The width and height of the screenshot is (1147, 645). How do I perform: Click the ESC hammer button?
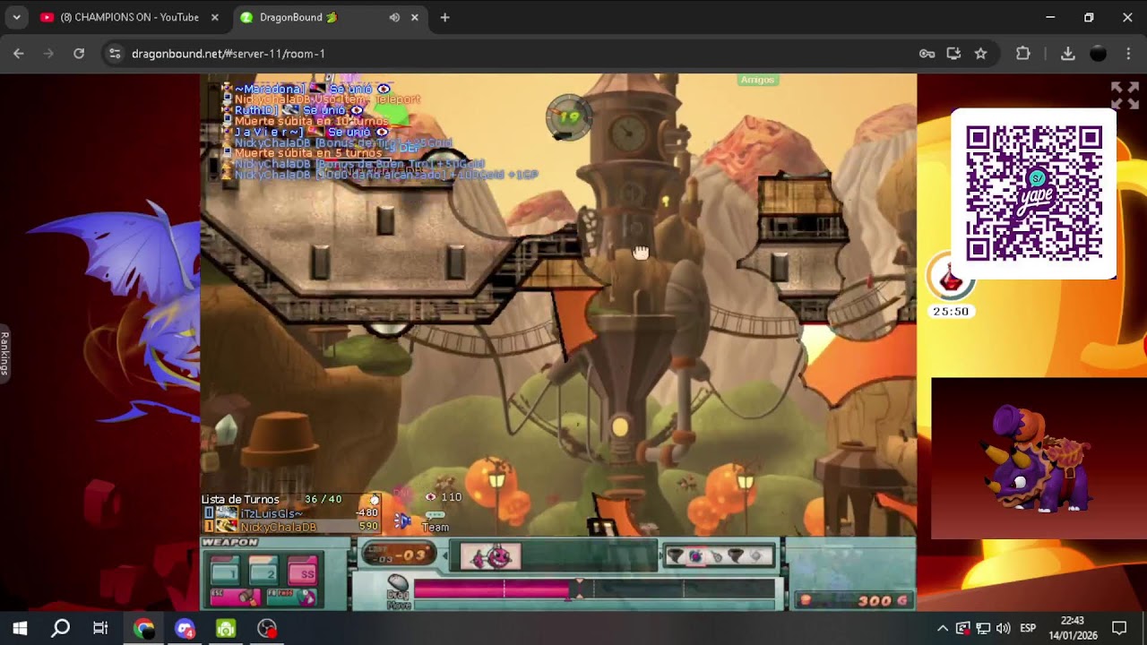[x=235, y=597]
